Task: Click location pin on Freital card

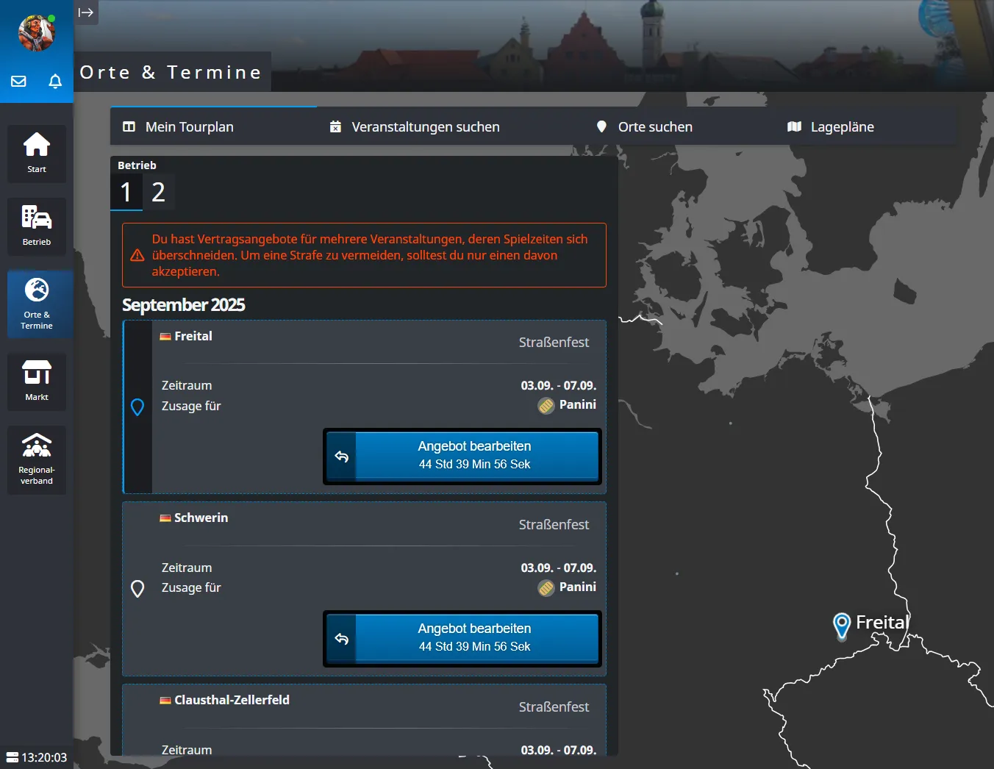Action: pyautogui.click(x=137, y=407)
